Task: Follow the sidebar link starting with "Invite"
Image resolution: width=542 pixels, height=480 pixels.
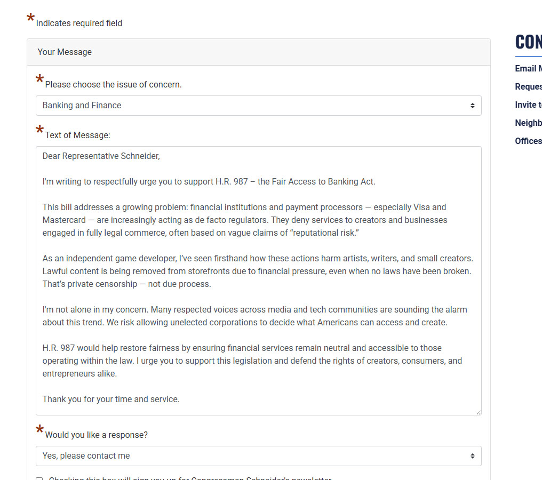Action: click(x=528, y=105)
